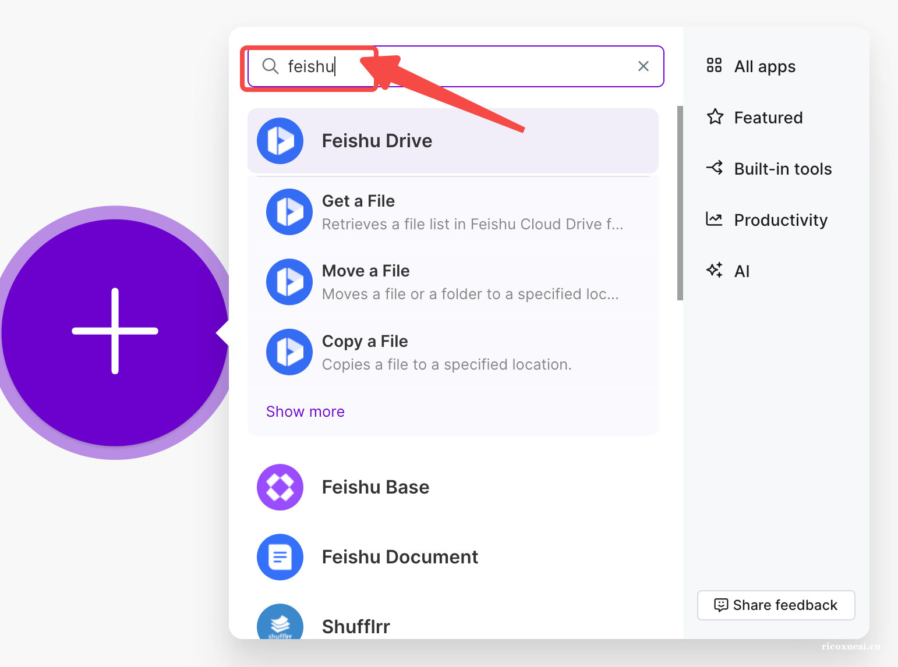Click the Feishu Base purple icon
This screenshot has width=898, height=667.
coord(280,487)
